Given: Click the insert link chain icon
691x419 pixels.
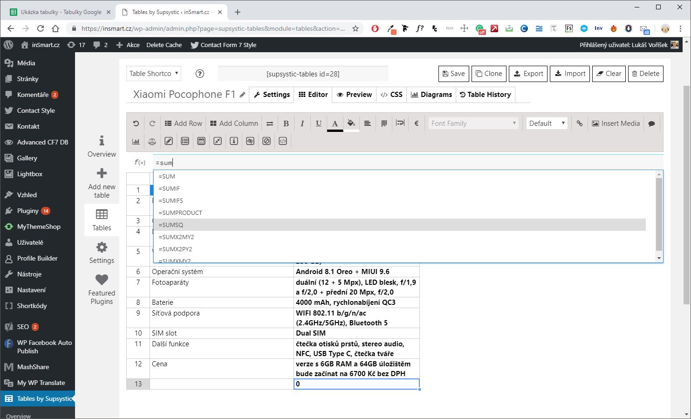Looking at the screenshot, I should point(579,124).
